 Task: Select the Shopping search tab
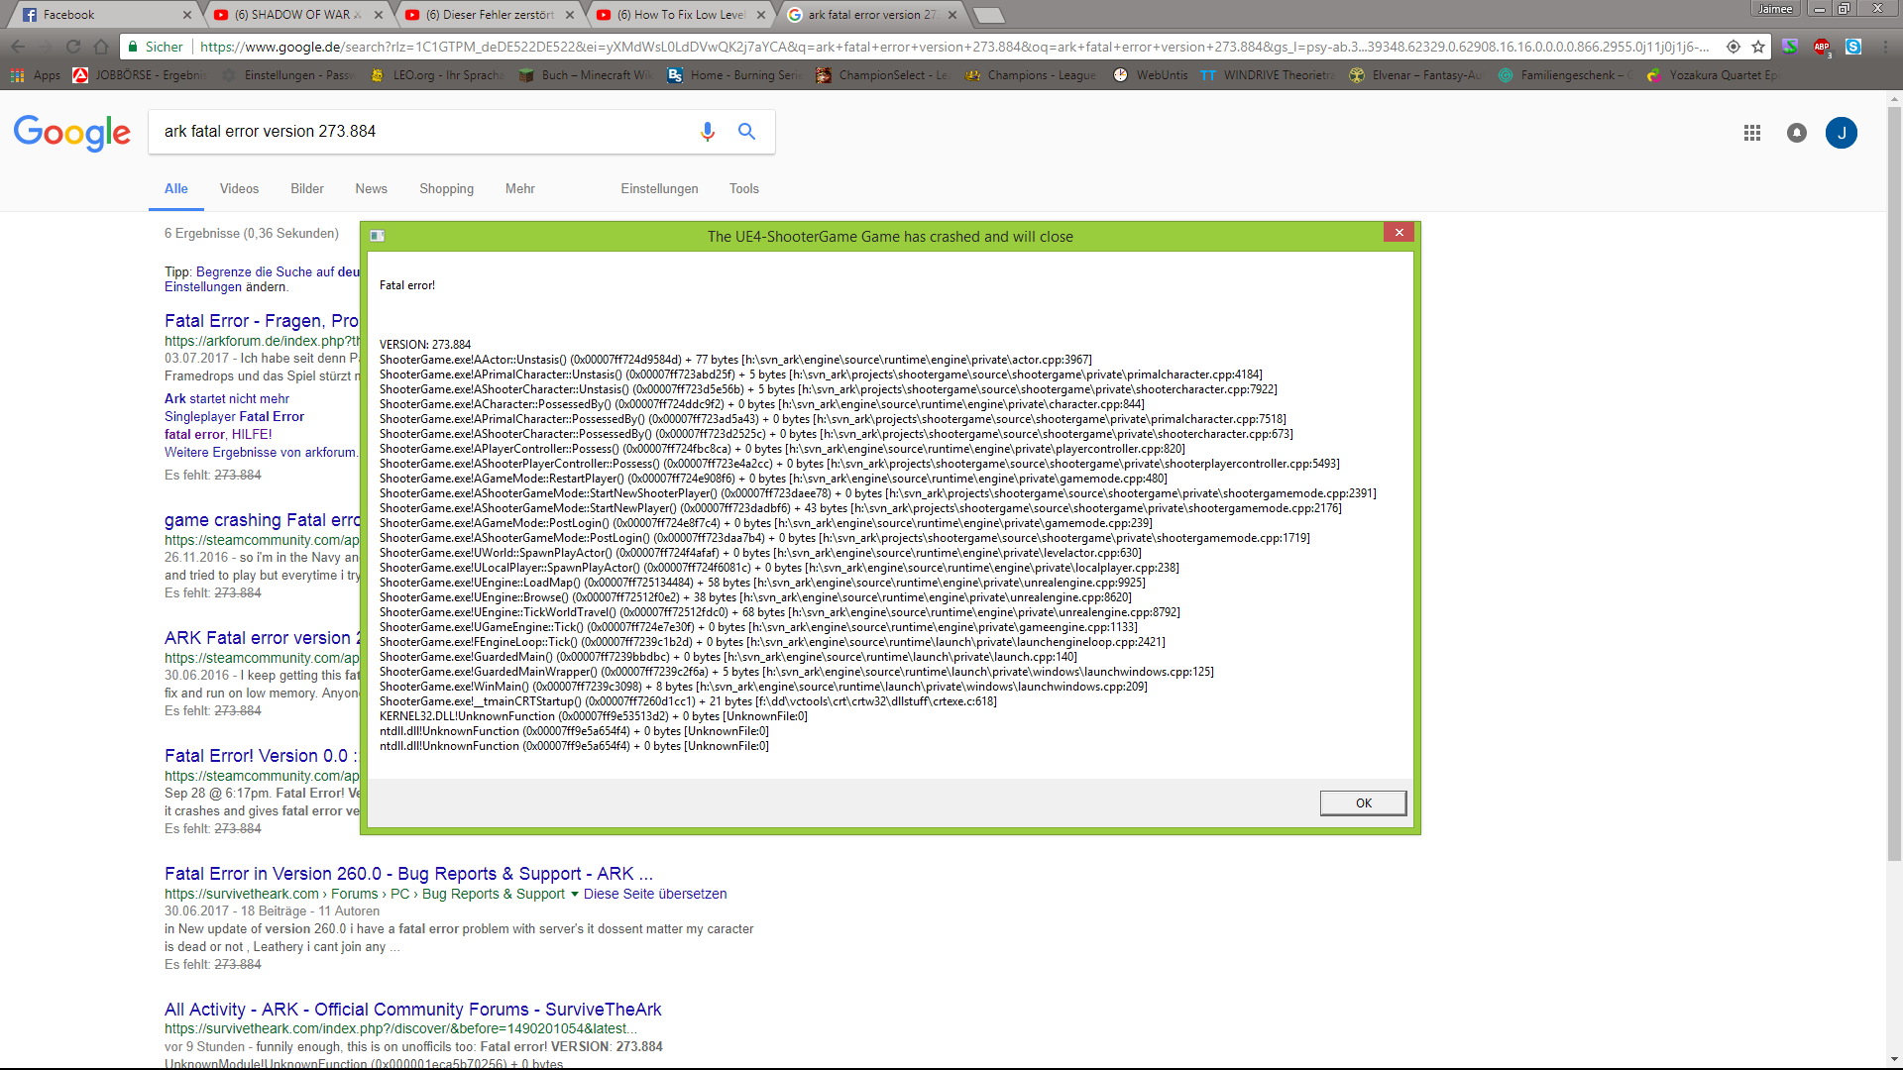click(x=446, y=189)
